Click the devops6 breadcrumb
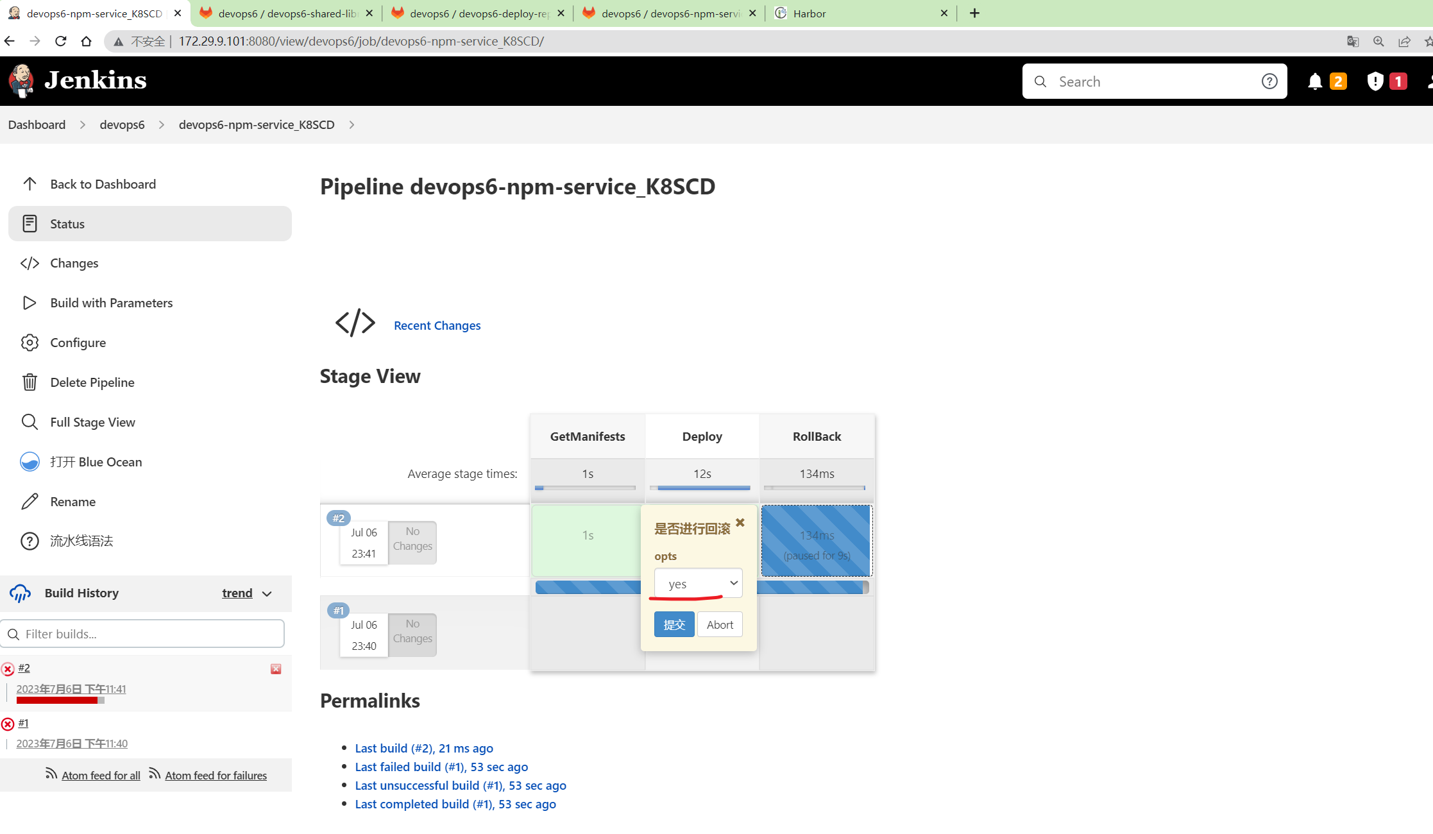 [122, 124]
